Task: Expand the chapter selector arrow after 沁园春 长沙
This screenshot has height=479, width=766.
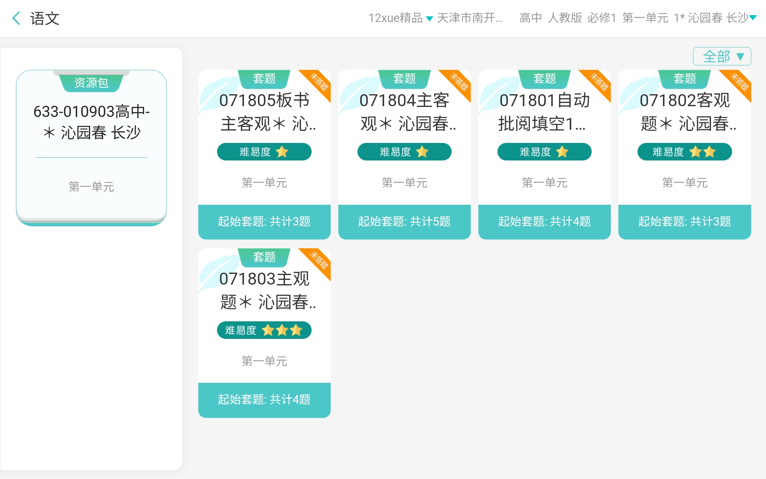Action: pyautogui.click(x=753, y=18)
